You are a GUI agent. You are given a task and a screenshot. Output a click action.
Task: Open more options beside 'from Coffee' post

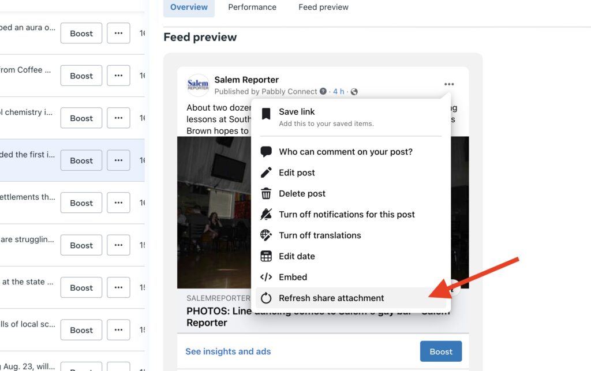(118, 76)
